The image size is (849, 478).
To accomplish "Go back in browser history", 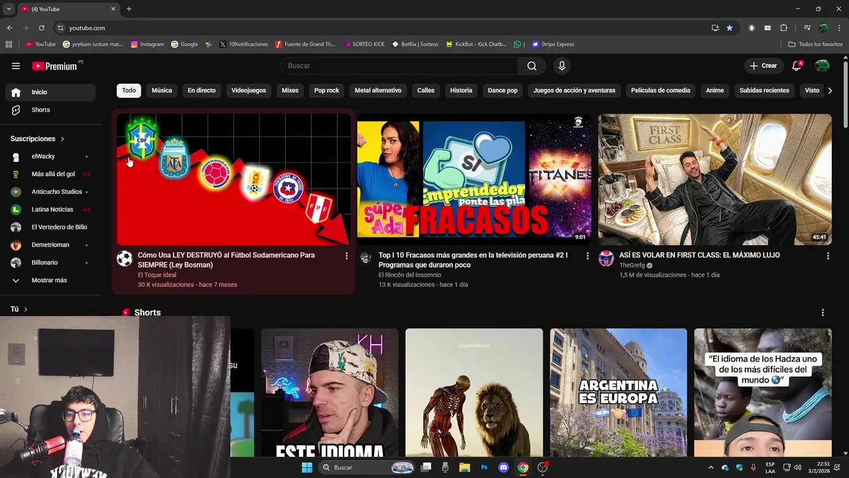I will 9,28.
